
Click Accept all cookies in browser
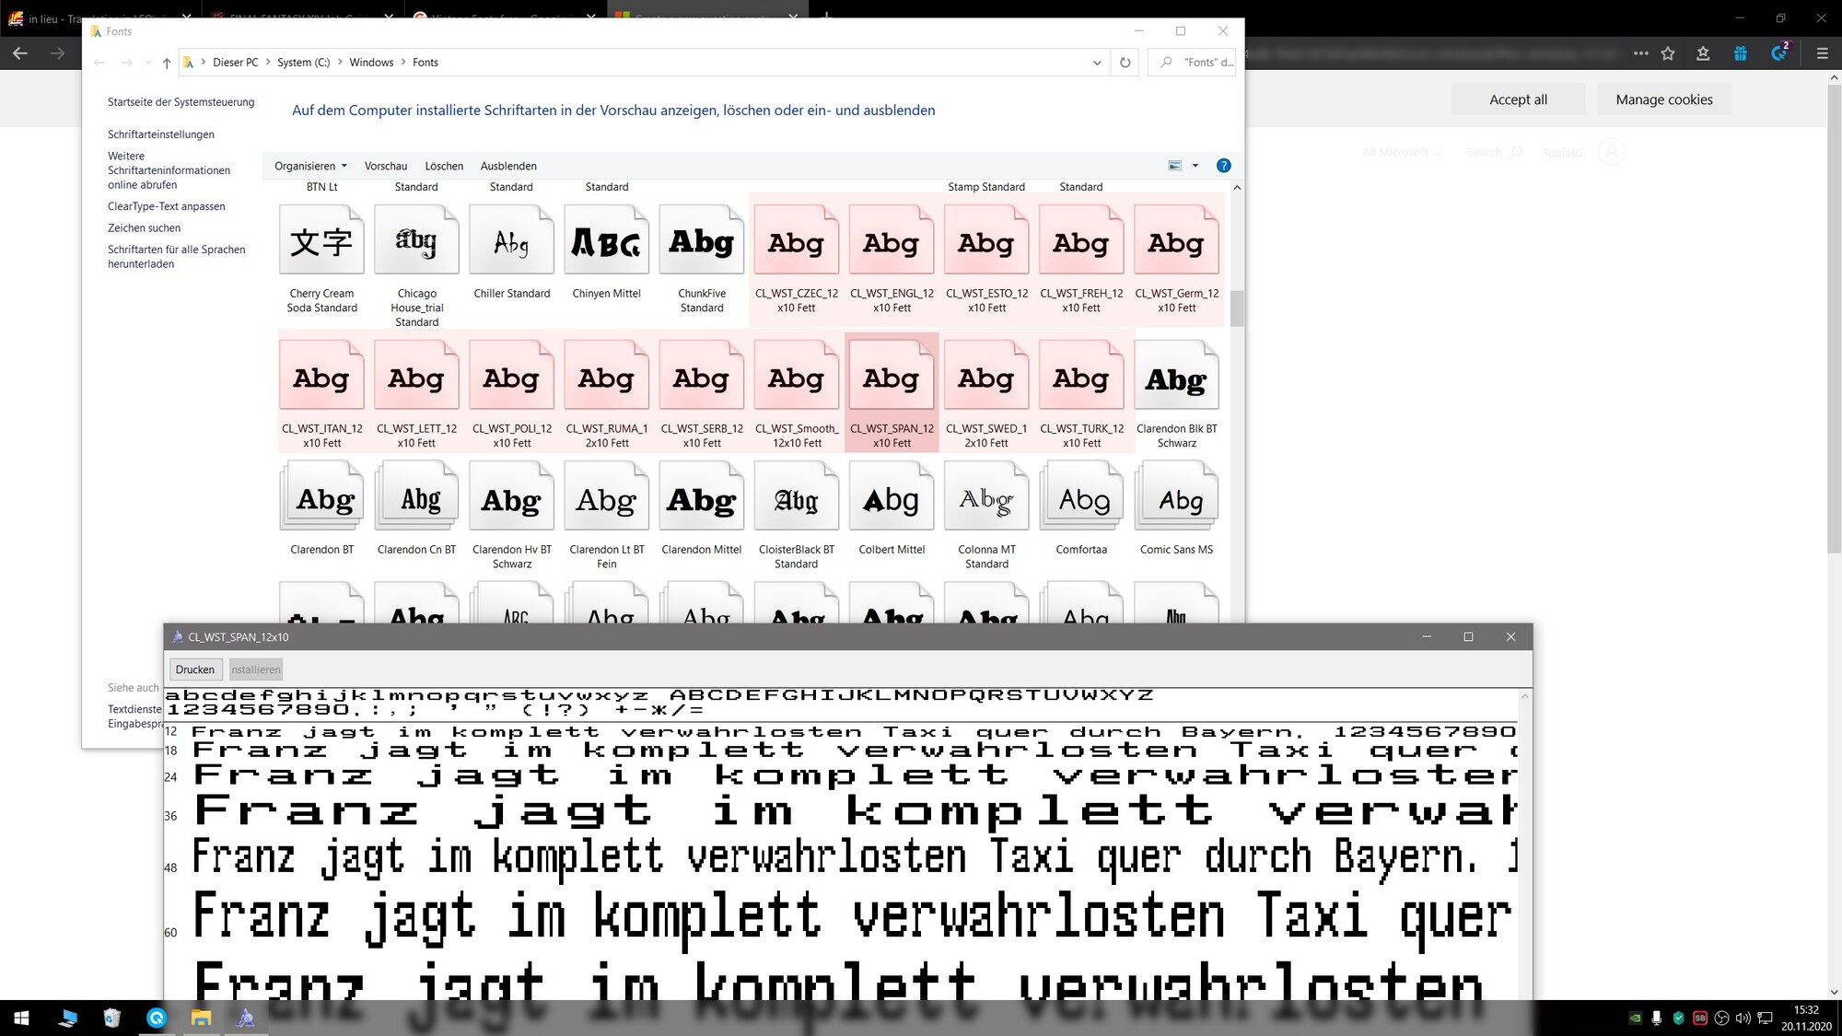pyautogui.click(x=1519, y=99)
